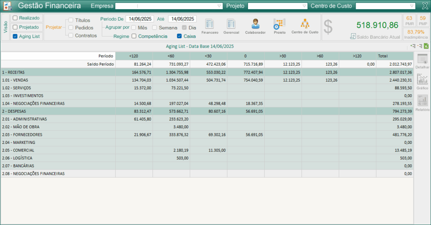Viewport: 431px width, 225px height.
Task: Click the Saldo Bancário Atual link
Action: 378,37
